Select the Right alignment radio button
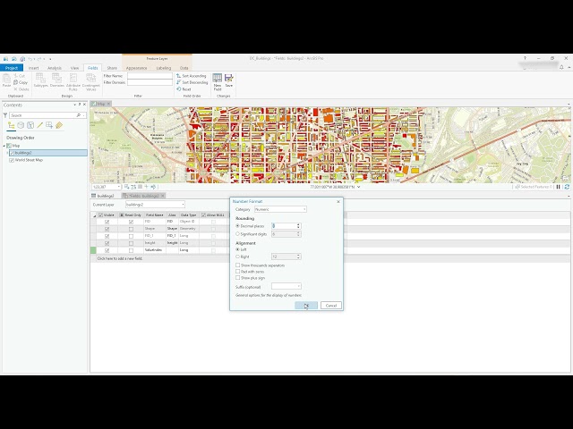The height and width of the screenshot is (429, 573). click(x=237, y=257)
